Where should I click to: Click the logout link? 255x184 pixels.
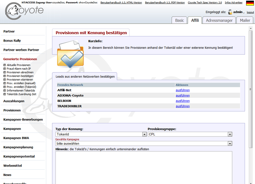tap(250, 12)
